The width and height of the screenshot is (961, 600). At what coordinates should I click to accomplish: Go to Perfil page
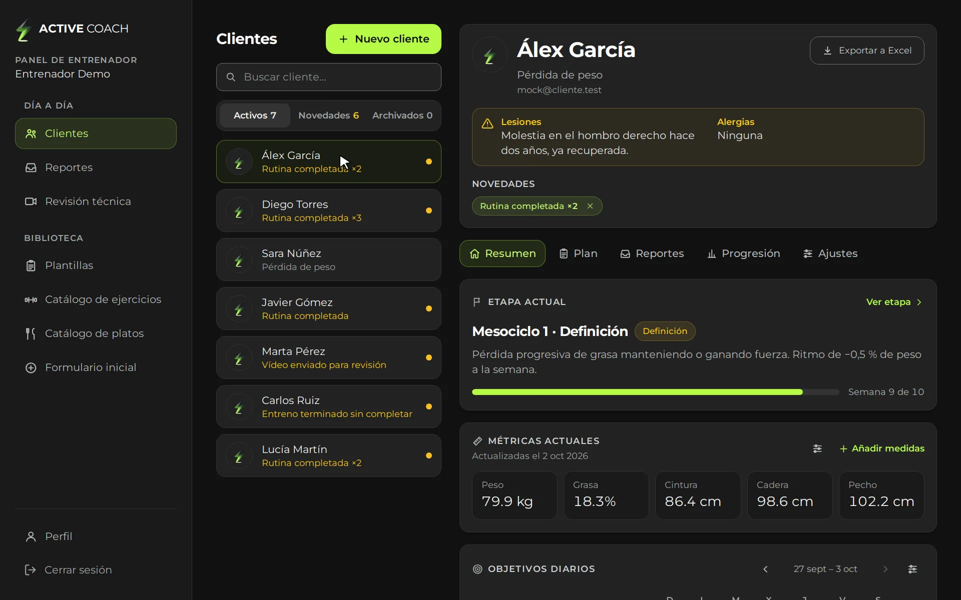[96, 536]
